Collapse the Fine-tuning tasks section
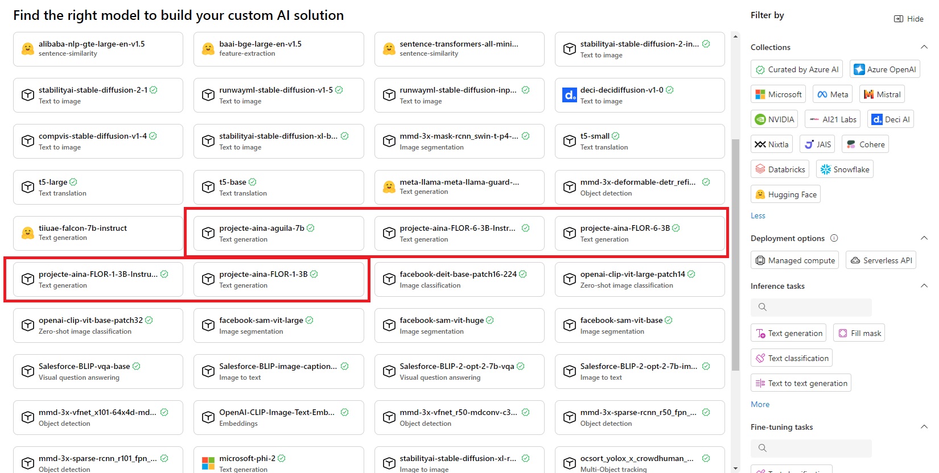This screenshot has width=939, height=473. click(924, 427)
